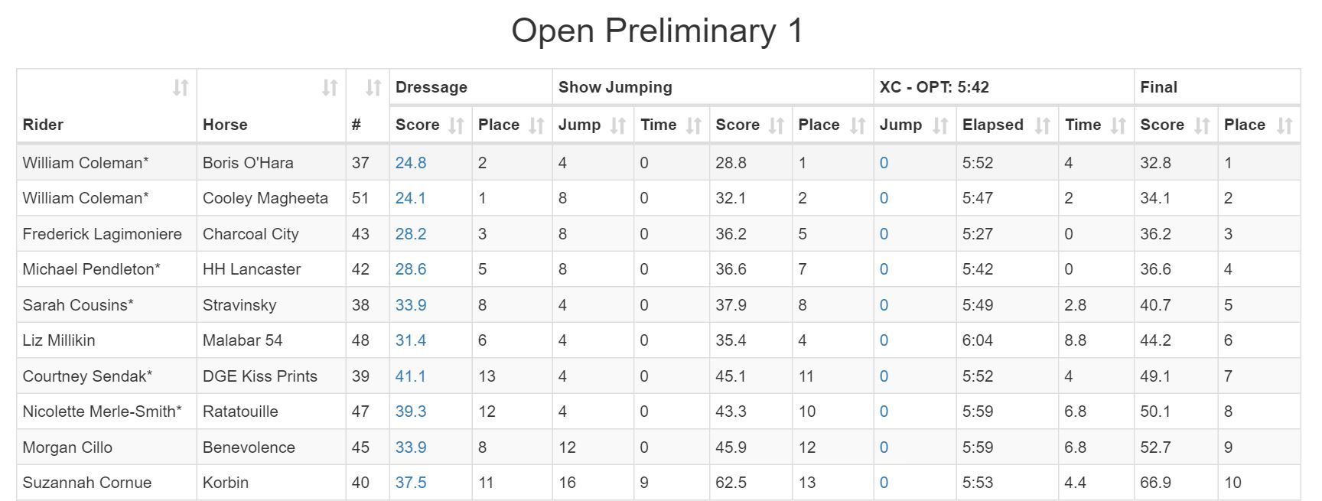Sort by Horse column arrows
Image resolution: width=1322 pixels, height=501 pixels.
330,88
